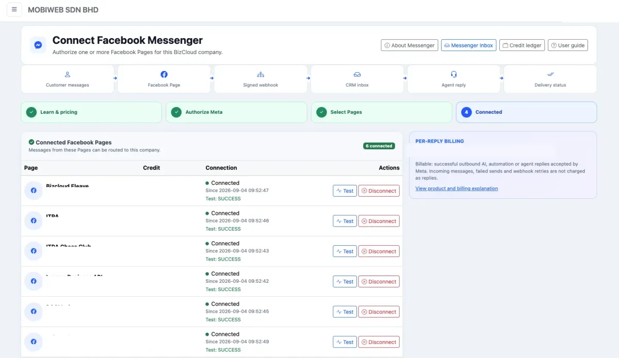619x358 pixels.
Task: Go to the Learn & pricing step
Action: tap(91, 112)
